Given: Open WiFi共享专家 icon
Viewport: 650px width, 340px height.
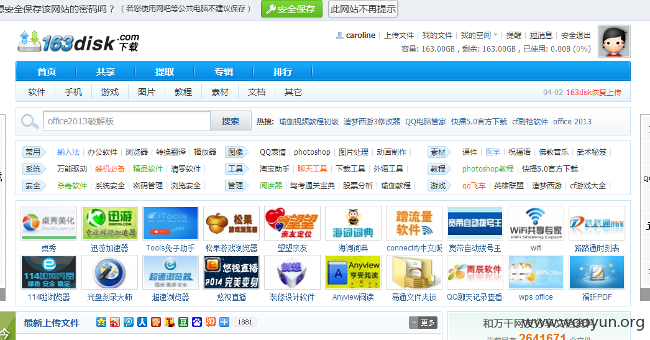Looking at the screenshot, I should click(x=536, y=223).
